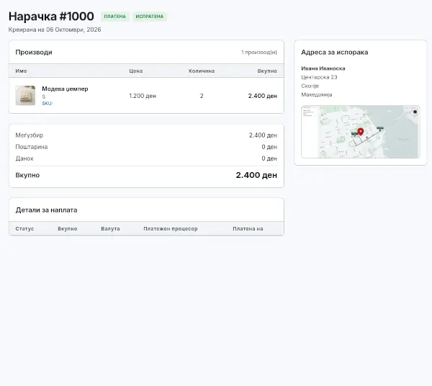The width and height of the screenshot is (432, 386).
Task: Click the black compass icon on the map
Action: coord(415,112)
